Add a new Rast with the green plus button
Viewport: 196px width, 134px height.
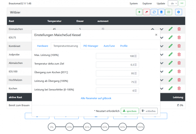(x=139, y=12)
